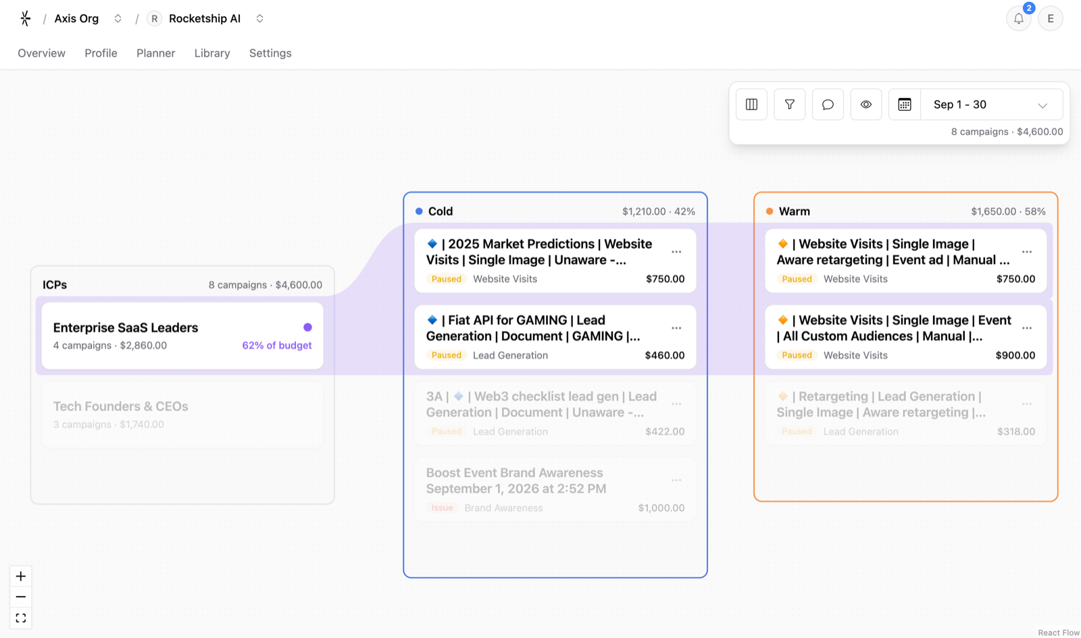1081x638 pixels.
Task: Open options for Fiat API GAMING card
Action: [x=676, y=328]
